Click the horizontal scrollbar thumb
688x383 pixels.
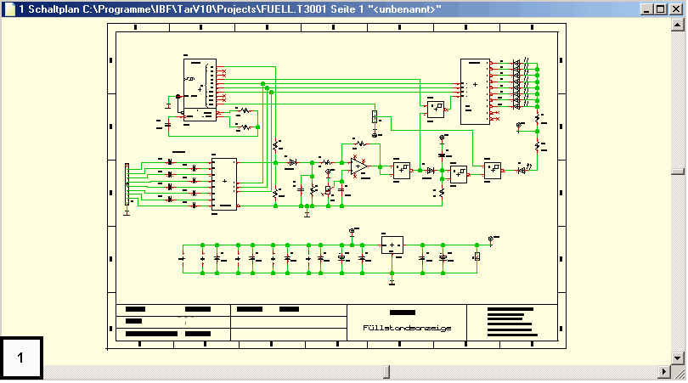pos(387,372)
